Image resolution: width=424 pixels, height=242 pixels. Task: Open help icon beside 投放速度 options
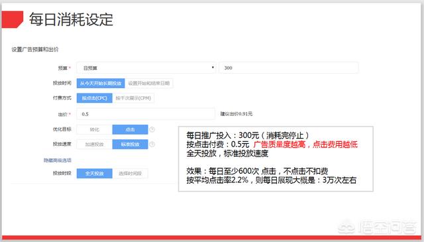tap(152, 144)
